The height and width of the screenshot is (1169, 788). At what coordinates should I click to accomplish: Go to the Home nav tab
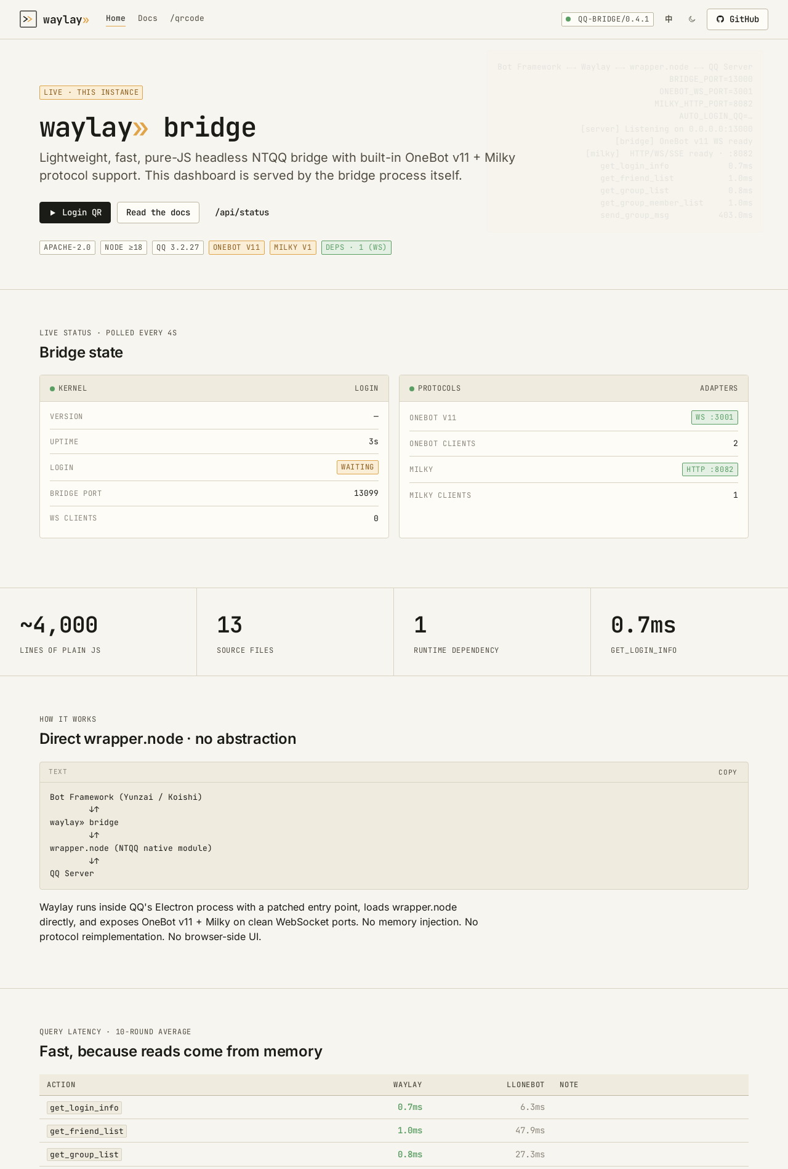click(116, 18)
